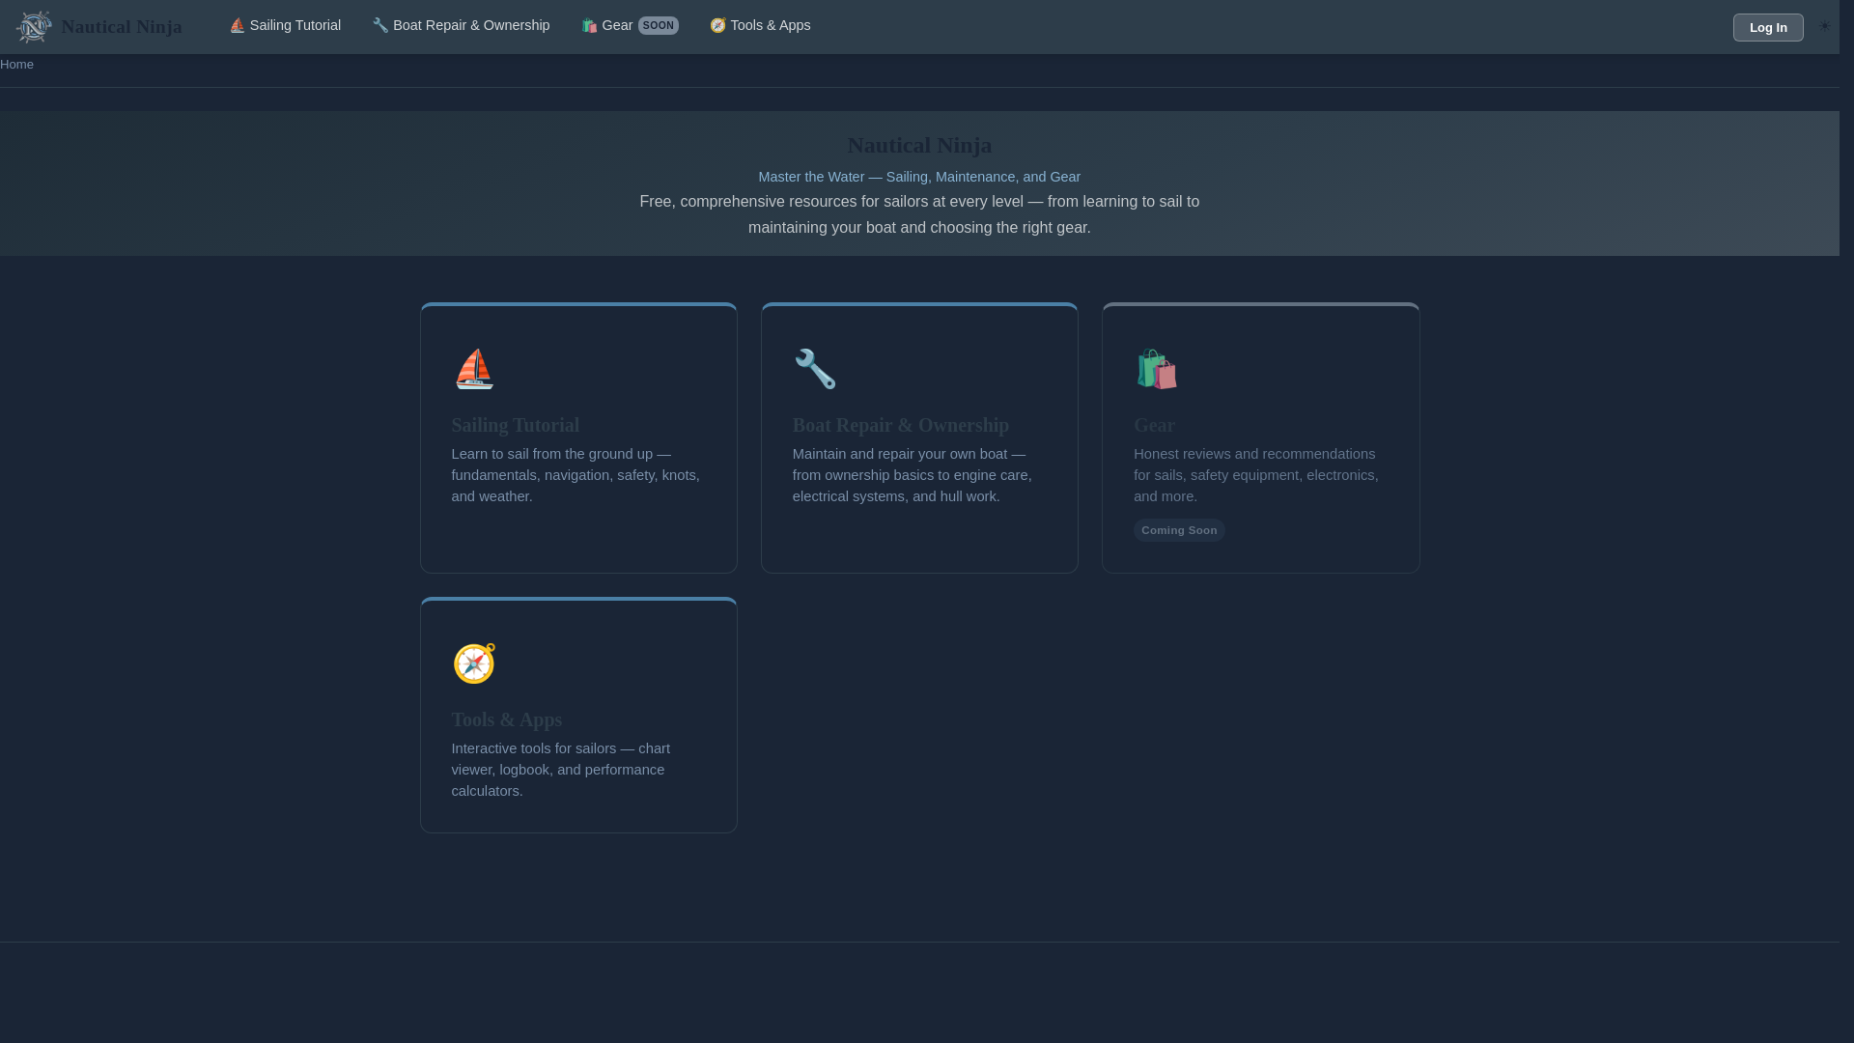This screenshot has width=1854, height=1043.
Task: Click the 'Interactive tools for sailors' description
Action: coord(560,770)
